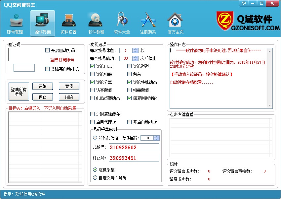
Task: Click the 继续 button
Action: pyautogui.click(x=69, y=97)
